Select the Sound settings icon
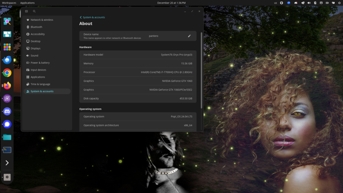This screenshot has width=343, height=193. coord(28,56)
